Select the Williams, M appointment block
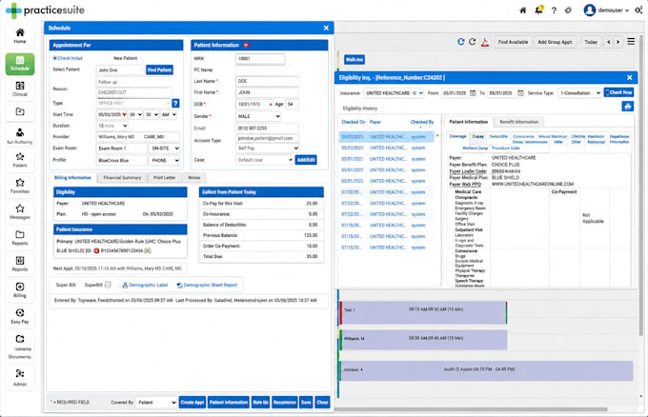Image resolution: width=648 pixels, height=417 pixels. tap(424, 339)
